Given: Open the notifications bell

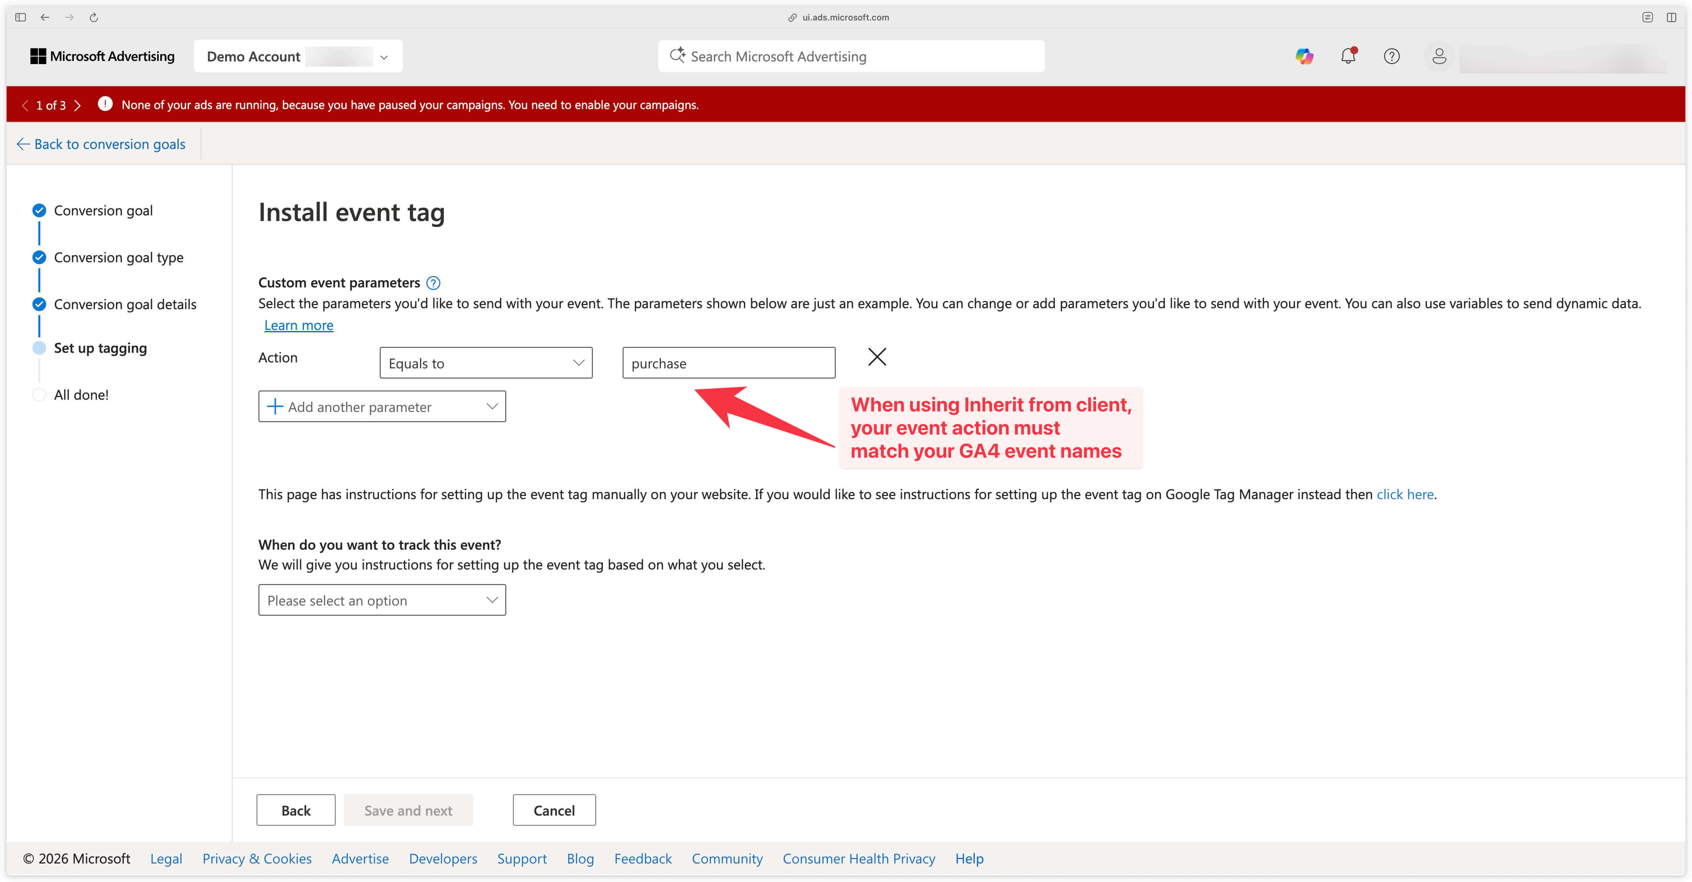Looking at the screenshot, I should (1348, 56).
